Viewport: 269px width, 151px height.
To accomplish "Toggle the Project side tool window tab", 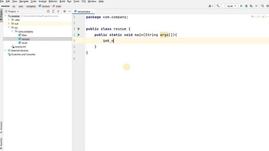I will tap(1, 15).
